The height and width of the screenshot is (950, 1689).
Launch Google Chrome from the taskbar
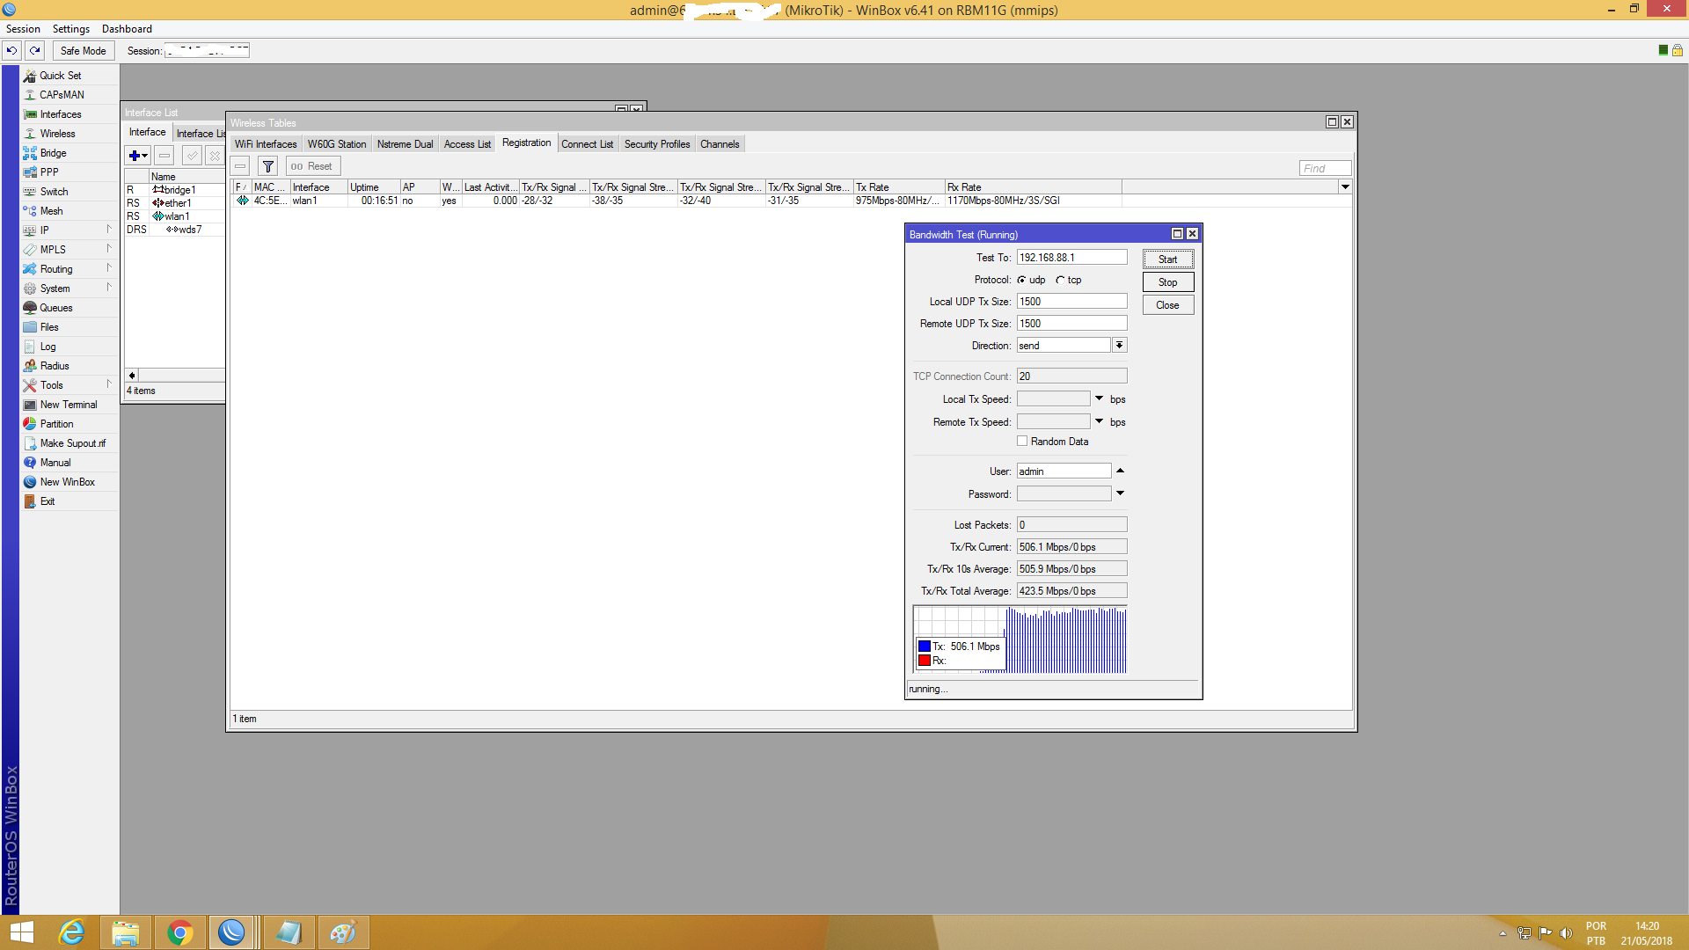(179, 932)
